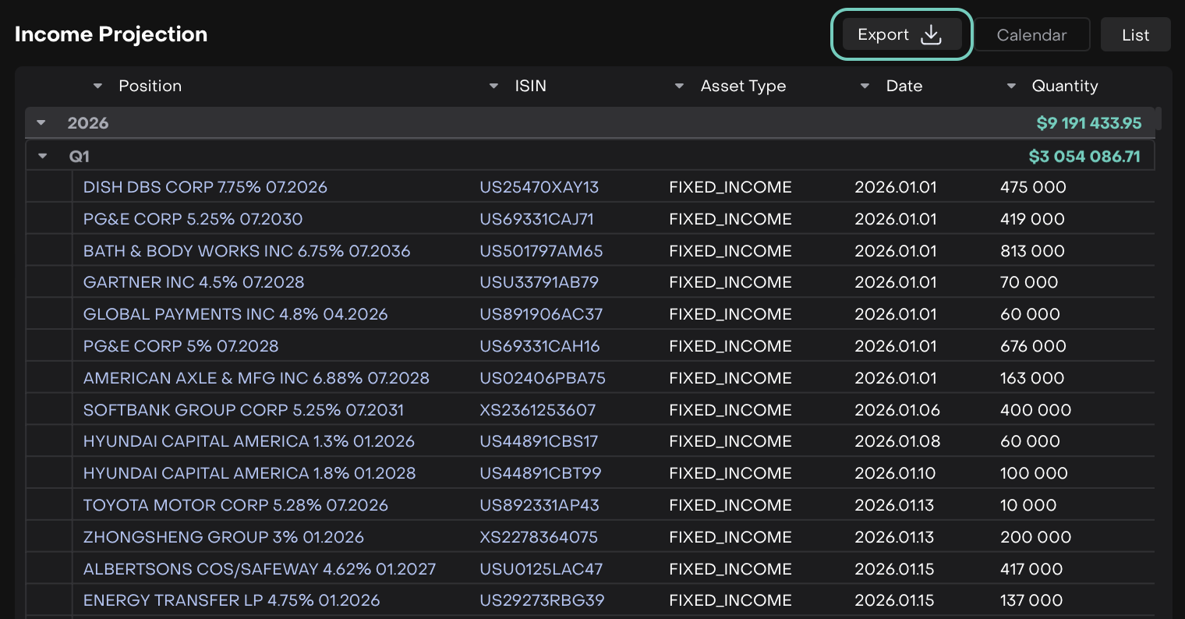1185x619 pixels.
Task: Click the 2026 total amount $9 191 433.95
Action: point(1088,123)
